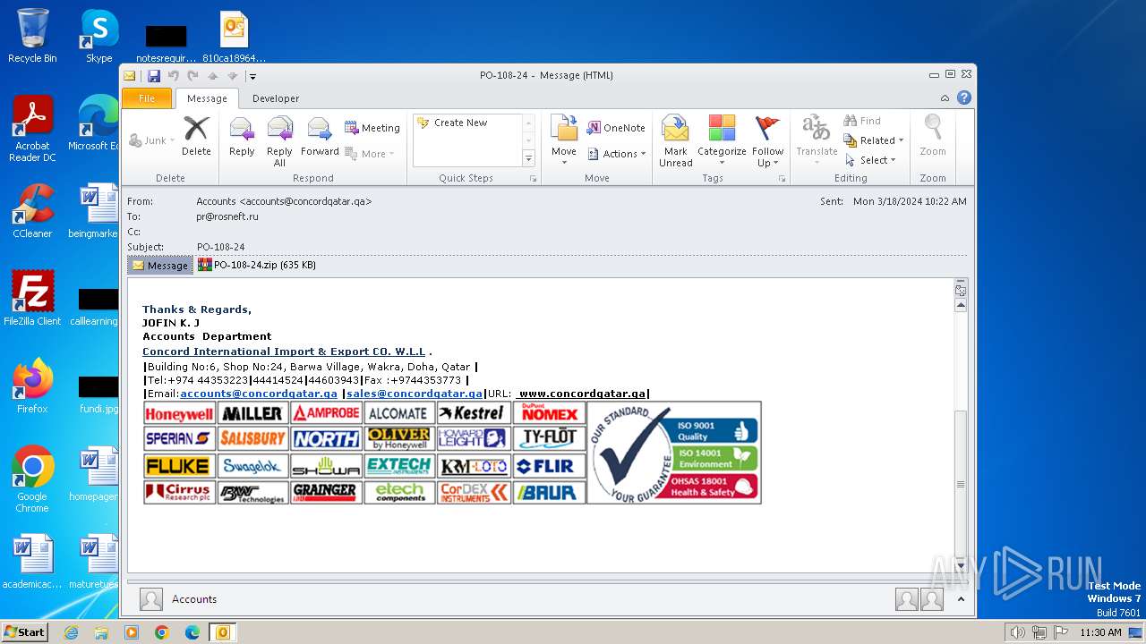Click the Reply icon
Screen dimensions: 1146x644
click(242, 136)
